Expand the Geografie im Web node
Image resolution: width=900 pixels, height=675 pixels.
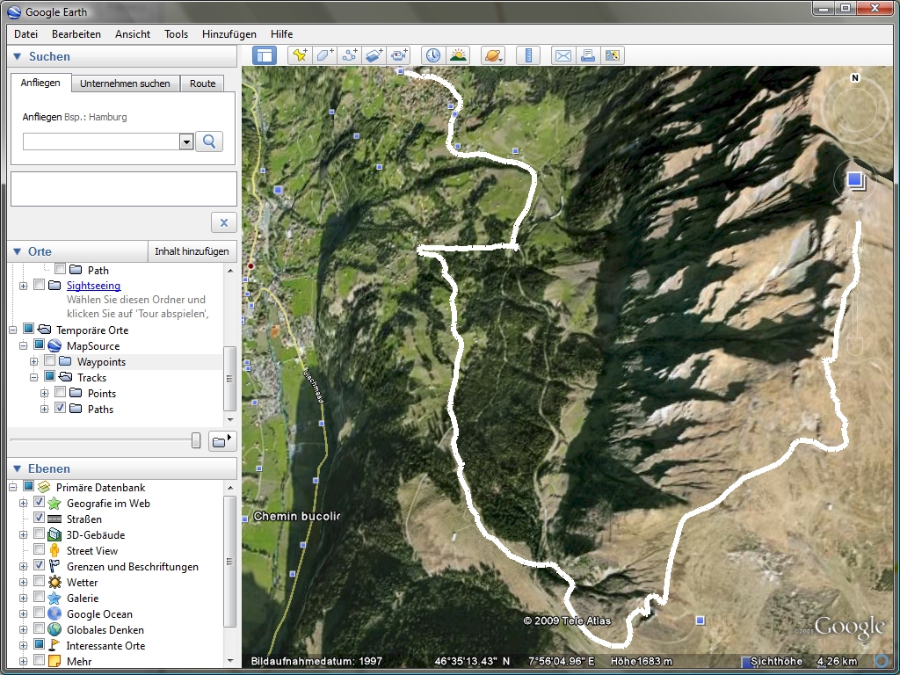pos(24,504)
